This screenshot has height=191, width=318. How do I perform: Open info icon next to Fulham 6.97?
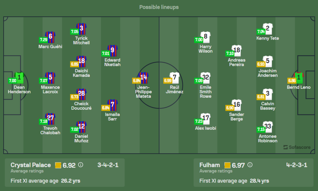[x=250, y=165]
